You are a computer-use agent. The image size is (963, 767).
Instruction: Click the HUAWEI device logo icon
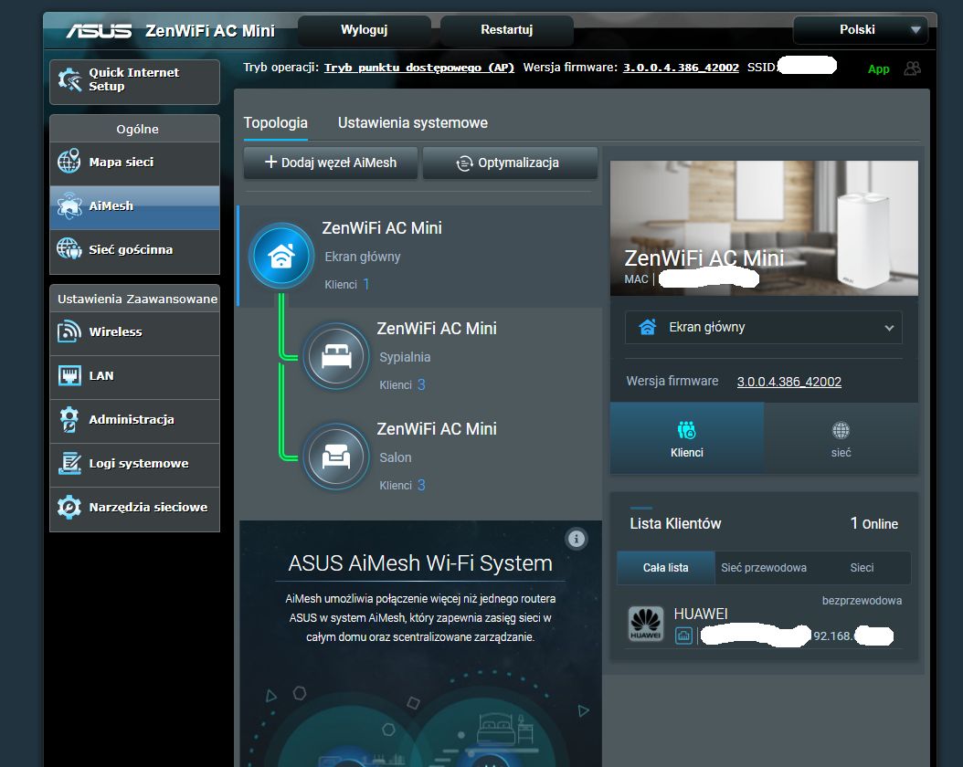(x=645, y=624)
